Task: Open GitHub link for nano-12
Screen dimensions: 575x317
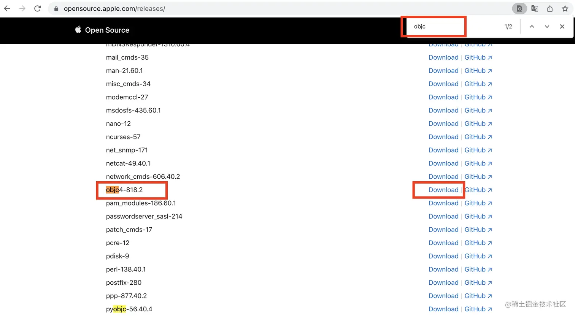Action: [x=478, y=124]
